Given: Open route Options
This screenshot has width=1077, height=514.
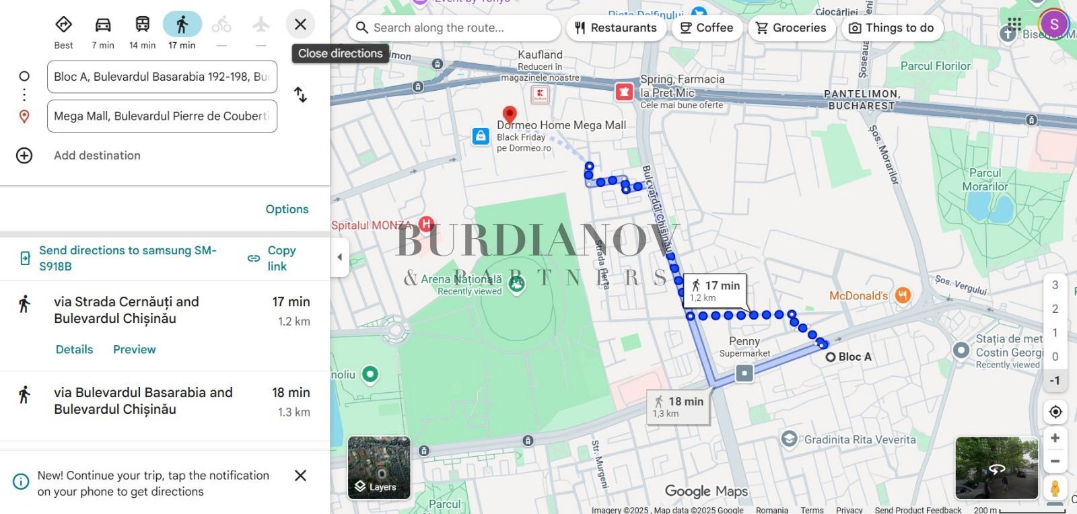Looking at the screenshot, I should 287,209.
